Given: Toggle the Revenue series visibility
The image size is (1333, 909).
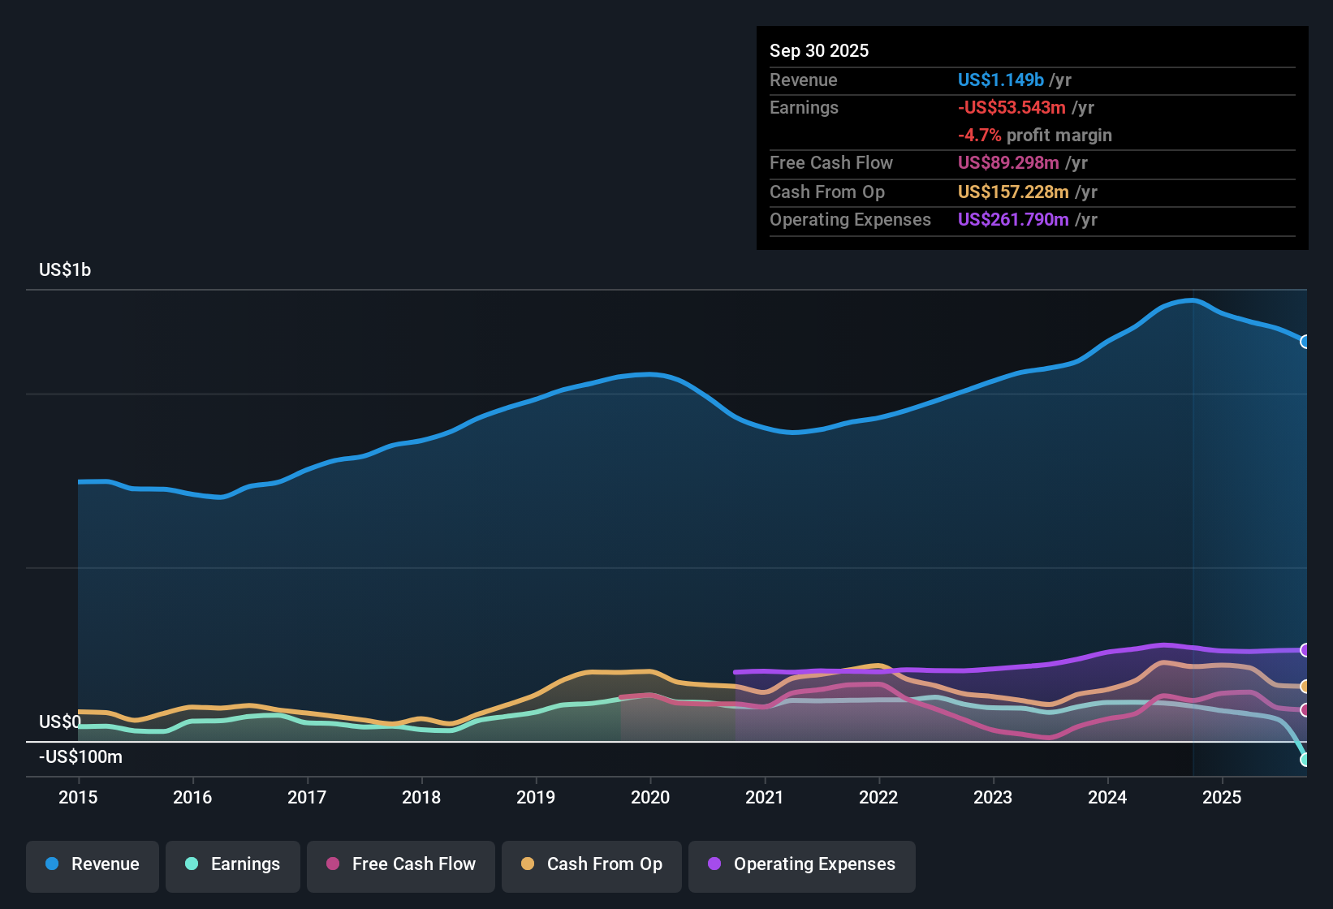Looking at the screenshot, I should (x=92, y=864).
